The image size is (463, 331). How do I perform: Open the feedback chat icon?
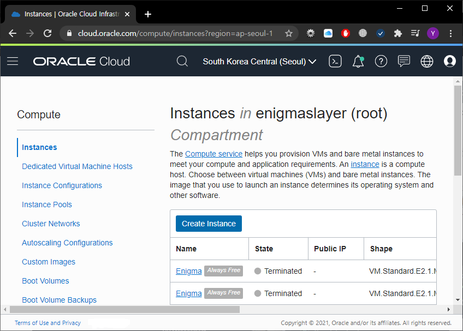(404, 61)
